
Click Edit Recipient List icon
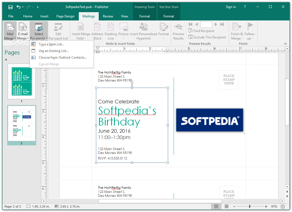coord(58,27)
